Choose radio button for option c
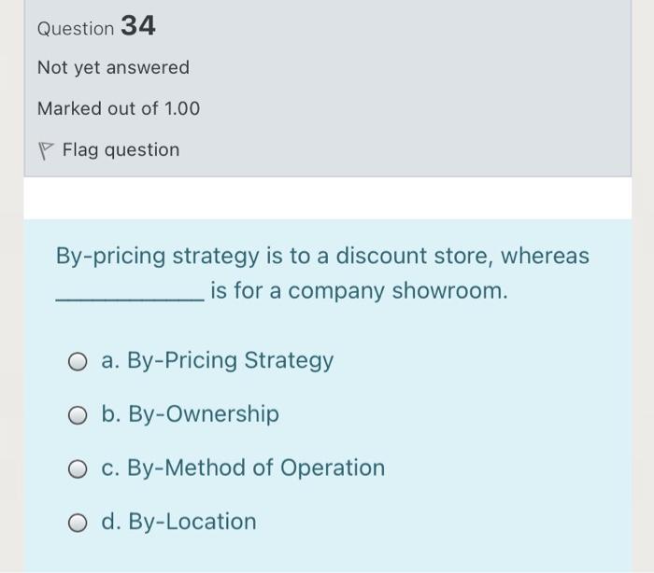Viewport: 654px width, 573px height. click(x=78, y=468)
